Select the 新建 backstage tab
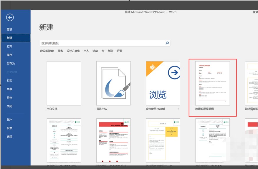The height and width of the screenshot is (169, 258). [x=16, y=38]
